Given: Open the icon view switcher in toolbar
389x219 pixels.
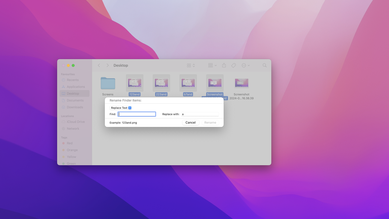Looking at the screenshot, I should (x=191, y=66).
